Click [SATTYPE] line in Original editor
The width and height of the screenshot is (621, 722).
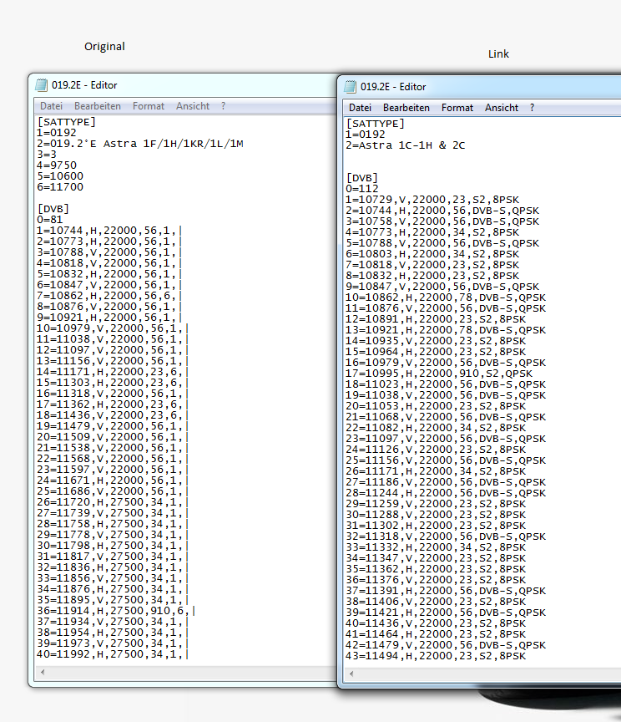point(66,122)
